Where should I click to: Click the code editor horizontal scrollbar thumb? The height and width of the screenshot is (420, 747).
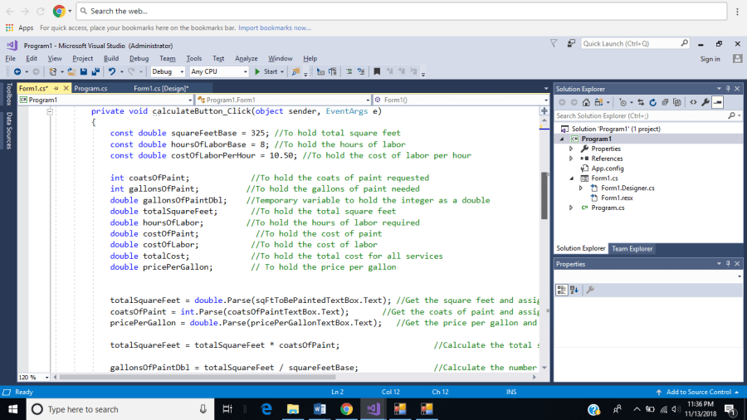coord(198,377)
